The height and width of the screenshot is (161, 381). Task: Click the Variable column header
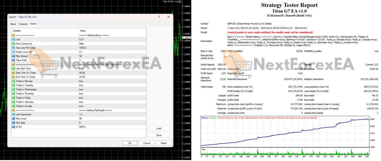[45, 31]
